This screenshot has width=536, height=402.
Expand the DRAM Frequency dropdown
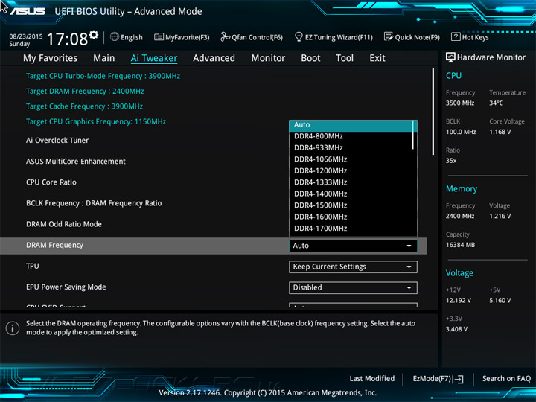pos(353,246)
